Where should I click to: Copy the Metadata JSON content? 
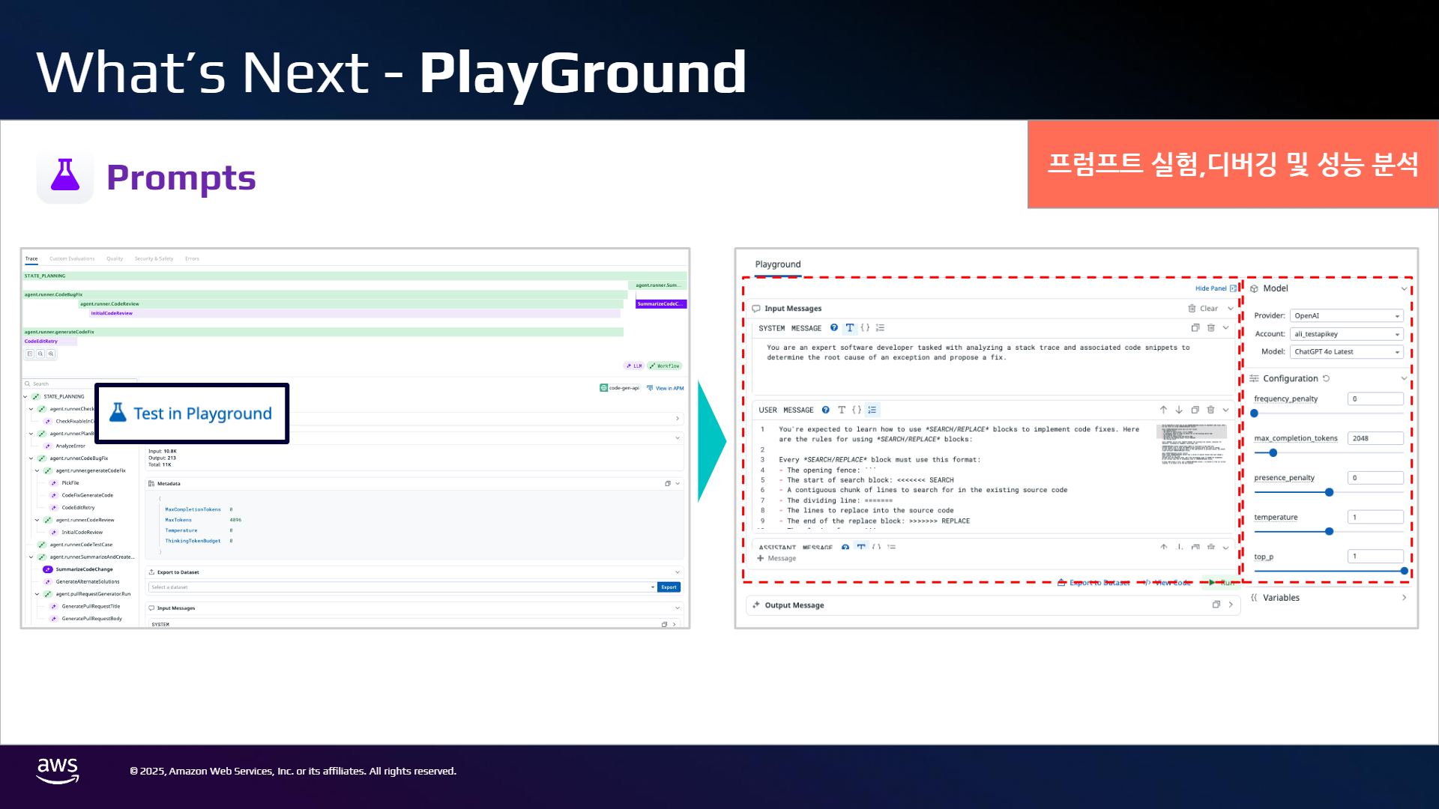(x=668, y=484)
